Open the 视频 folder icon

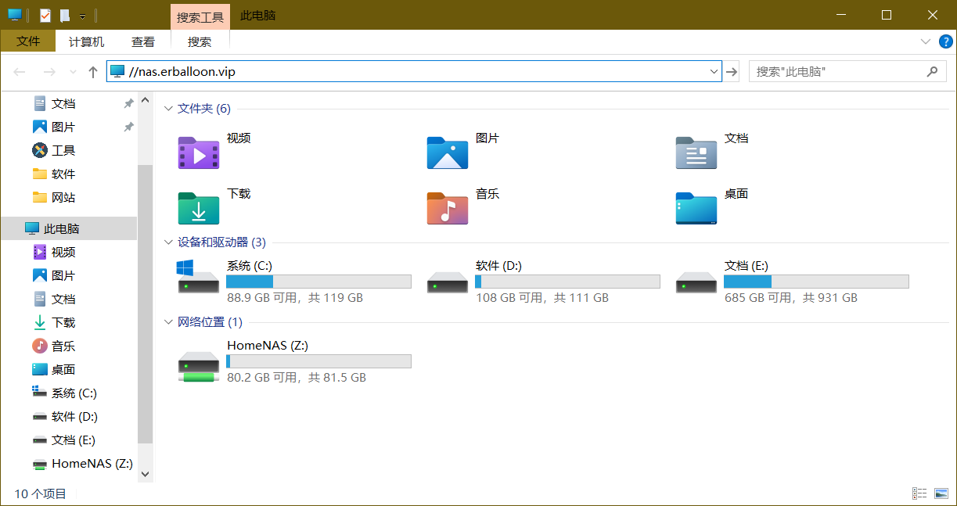pos(199,153)
